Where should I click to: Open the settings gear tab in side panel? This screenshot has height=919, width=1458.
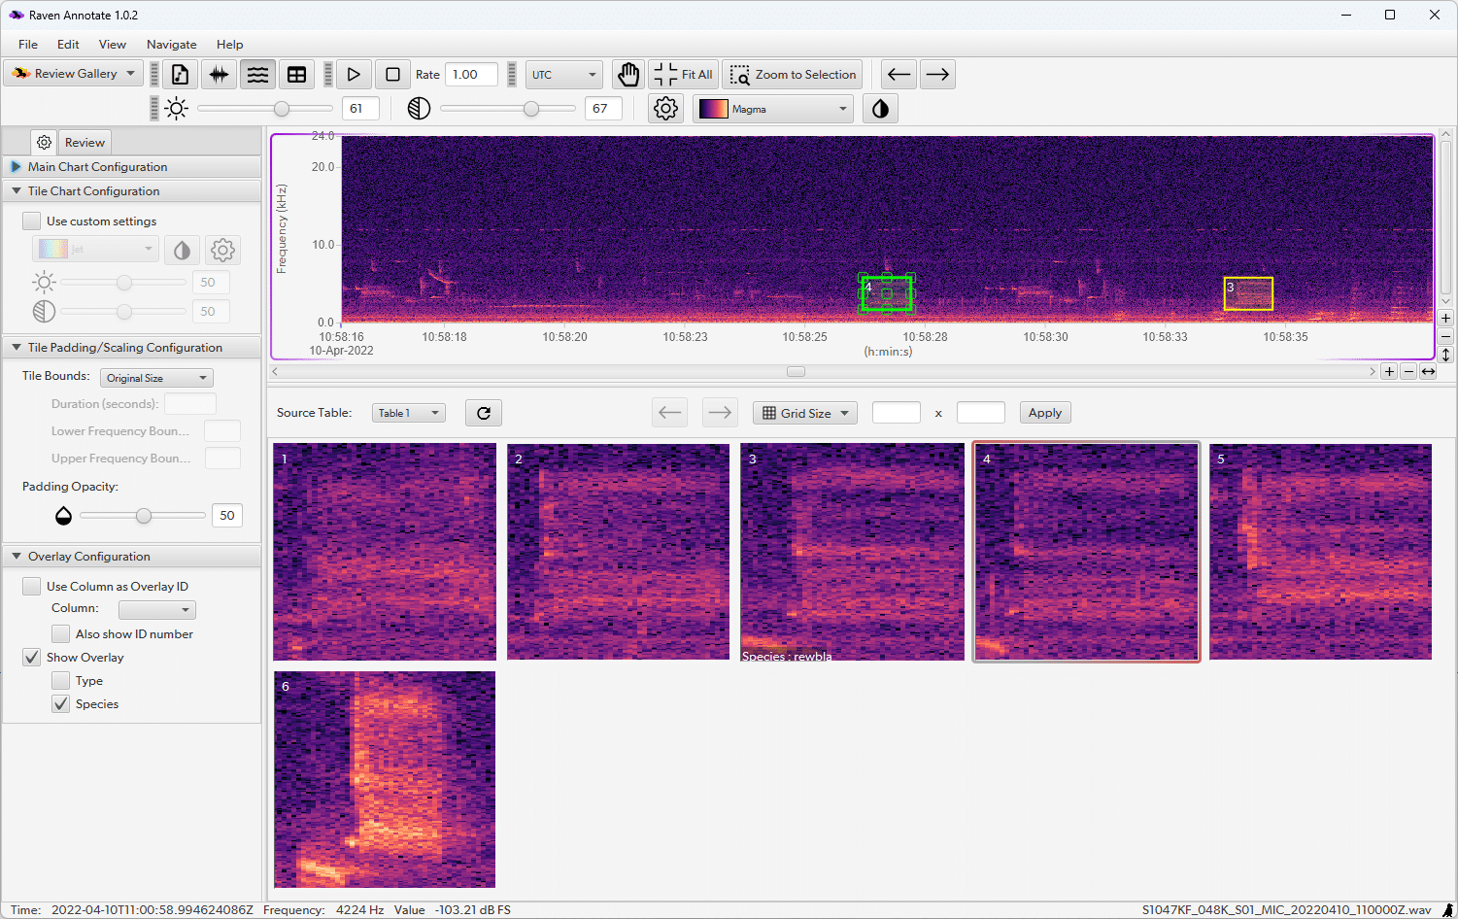pos(44,142)
